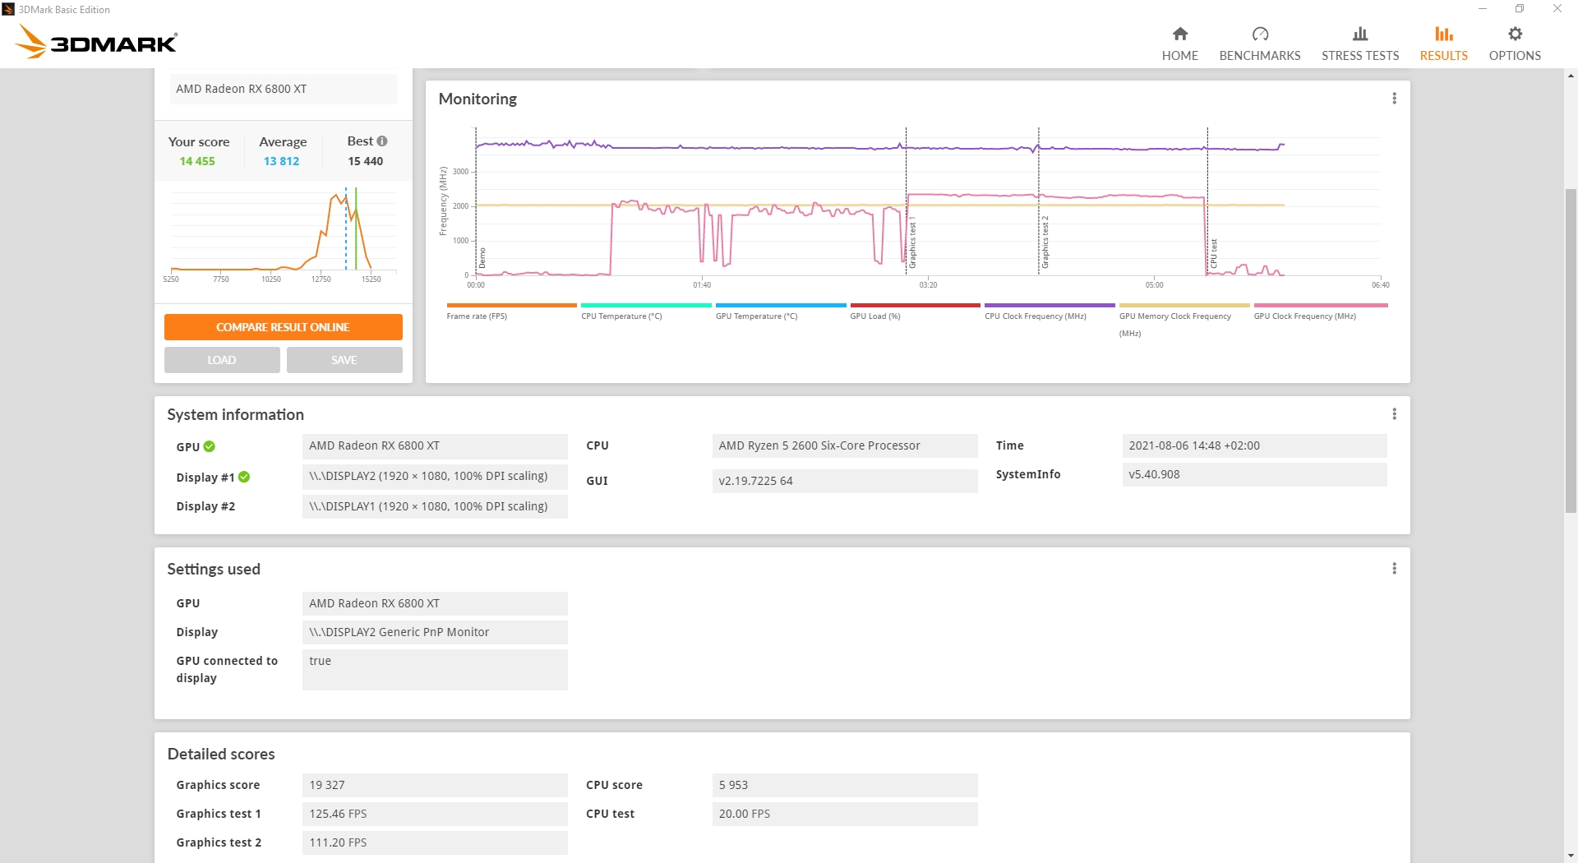This screenshot has width=1578, height=863.
Task: Click the Settings used GPU field
Action: [x=435, y=603]
